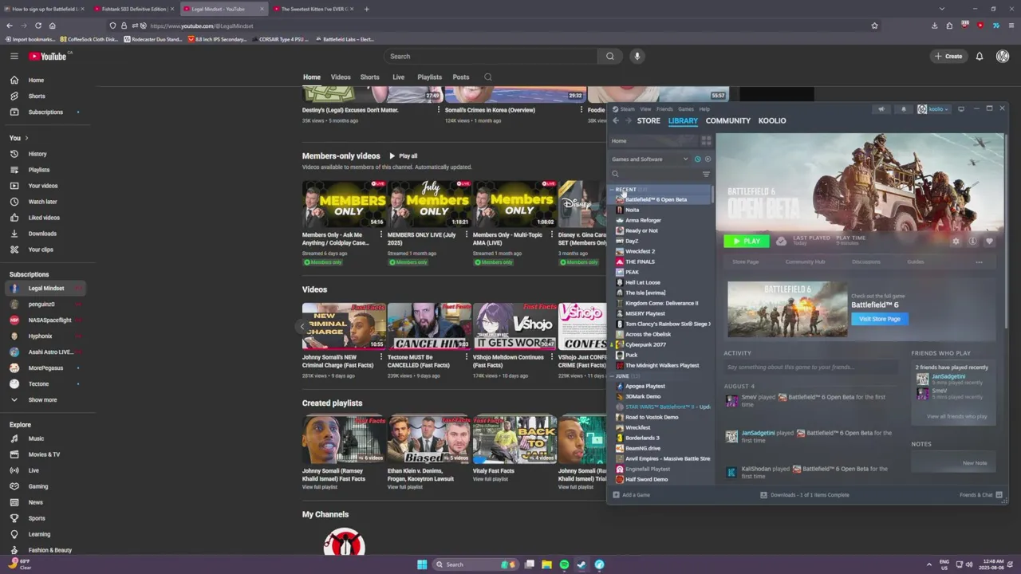Click cloud status icon beside Play button

tap(781, 241)
